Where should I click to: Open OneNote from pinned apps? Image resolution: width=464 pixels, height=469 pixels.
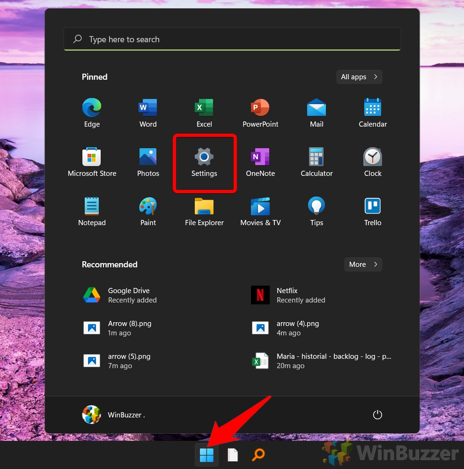coord(260,162)
